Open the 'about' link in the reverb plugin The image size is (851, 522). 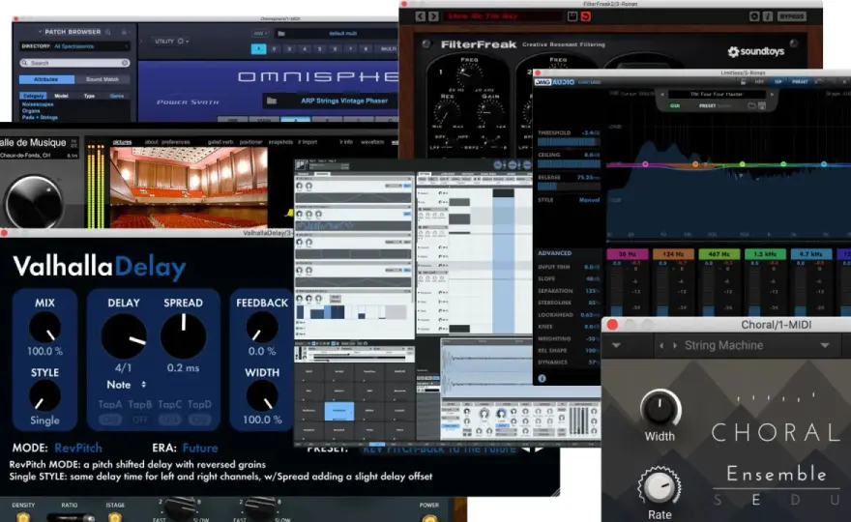coord(152,142)
